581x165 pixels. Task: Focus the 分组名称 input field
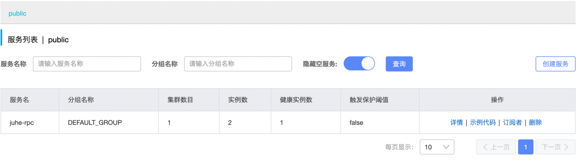pyautogui.click(x=238, y=64)
